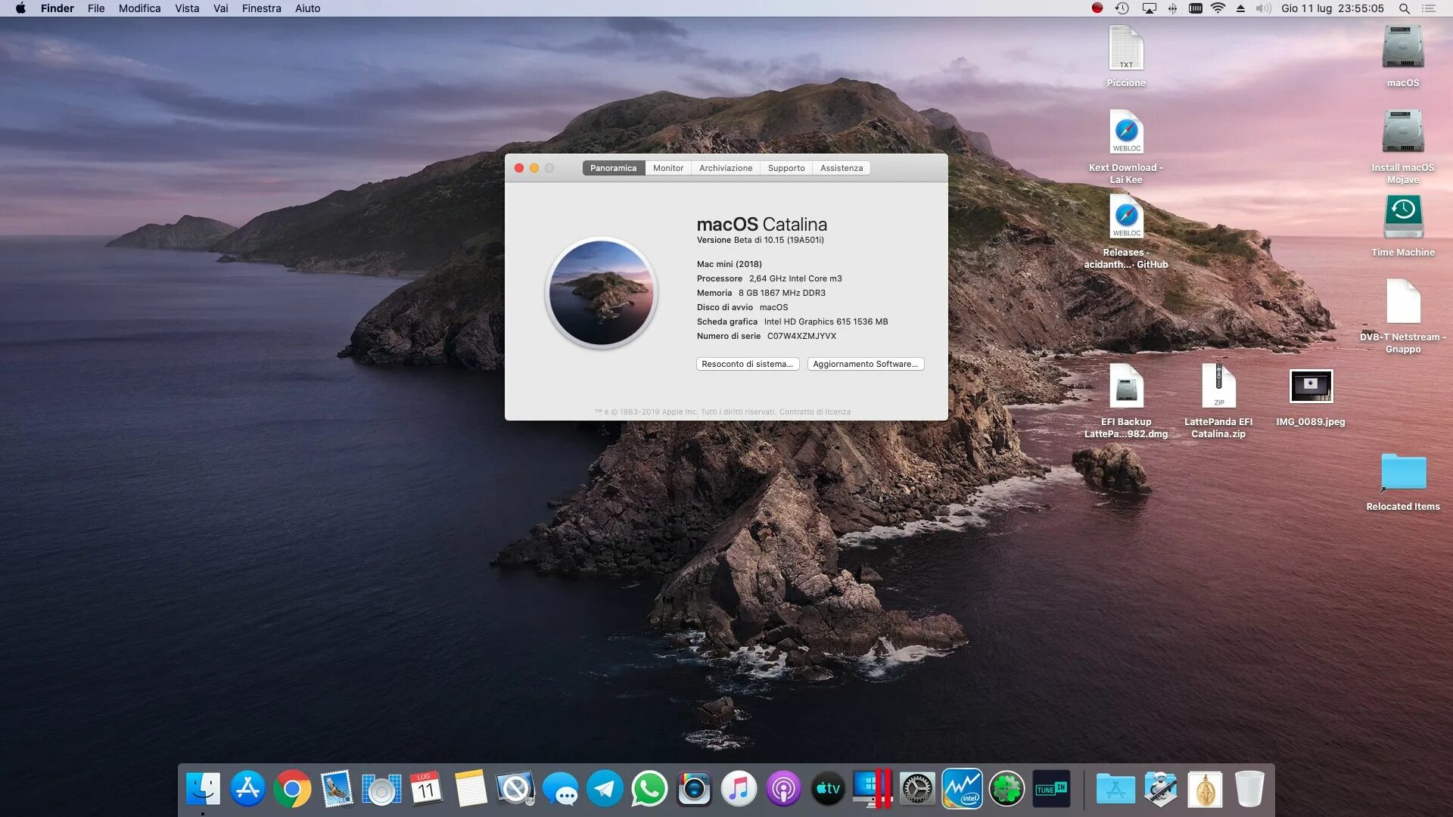
Task: Click the Wi-Fi status menu icon
Action: (x=1218, y=8)
